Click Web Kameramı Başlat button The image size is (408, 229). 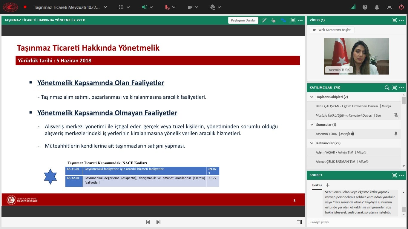click(332, 30)
